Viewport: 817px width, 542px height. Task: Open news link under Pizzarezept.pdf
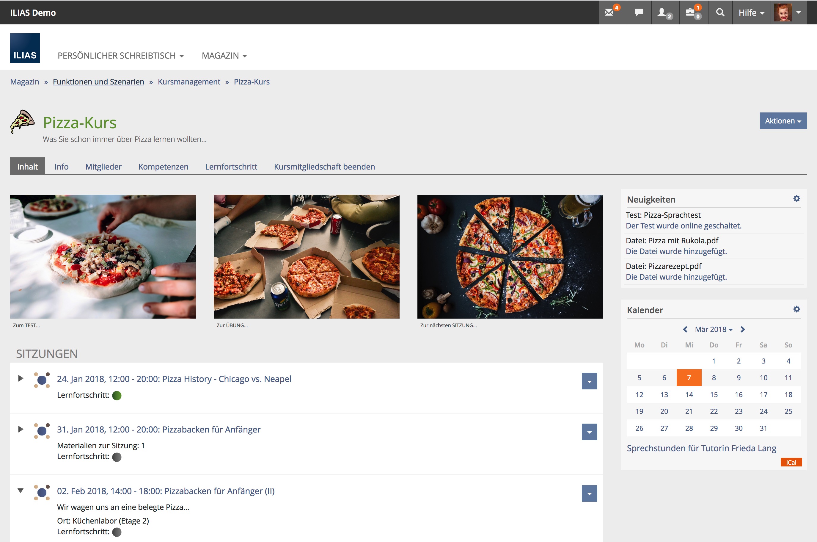coord(676,277)
